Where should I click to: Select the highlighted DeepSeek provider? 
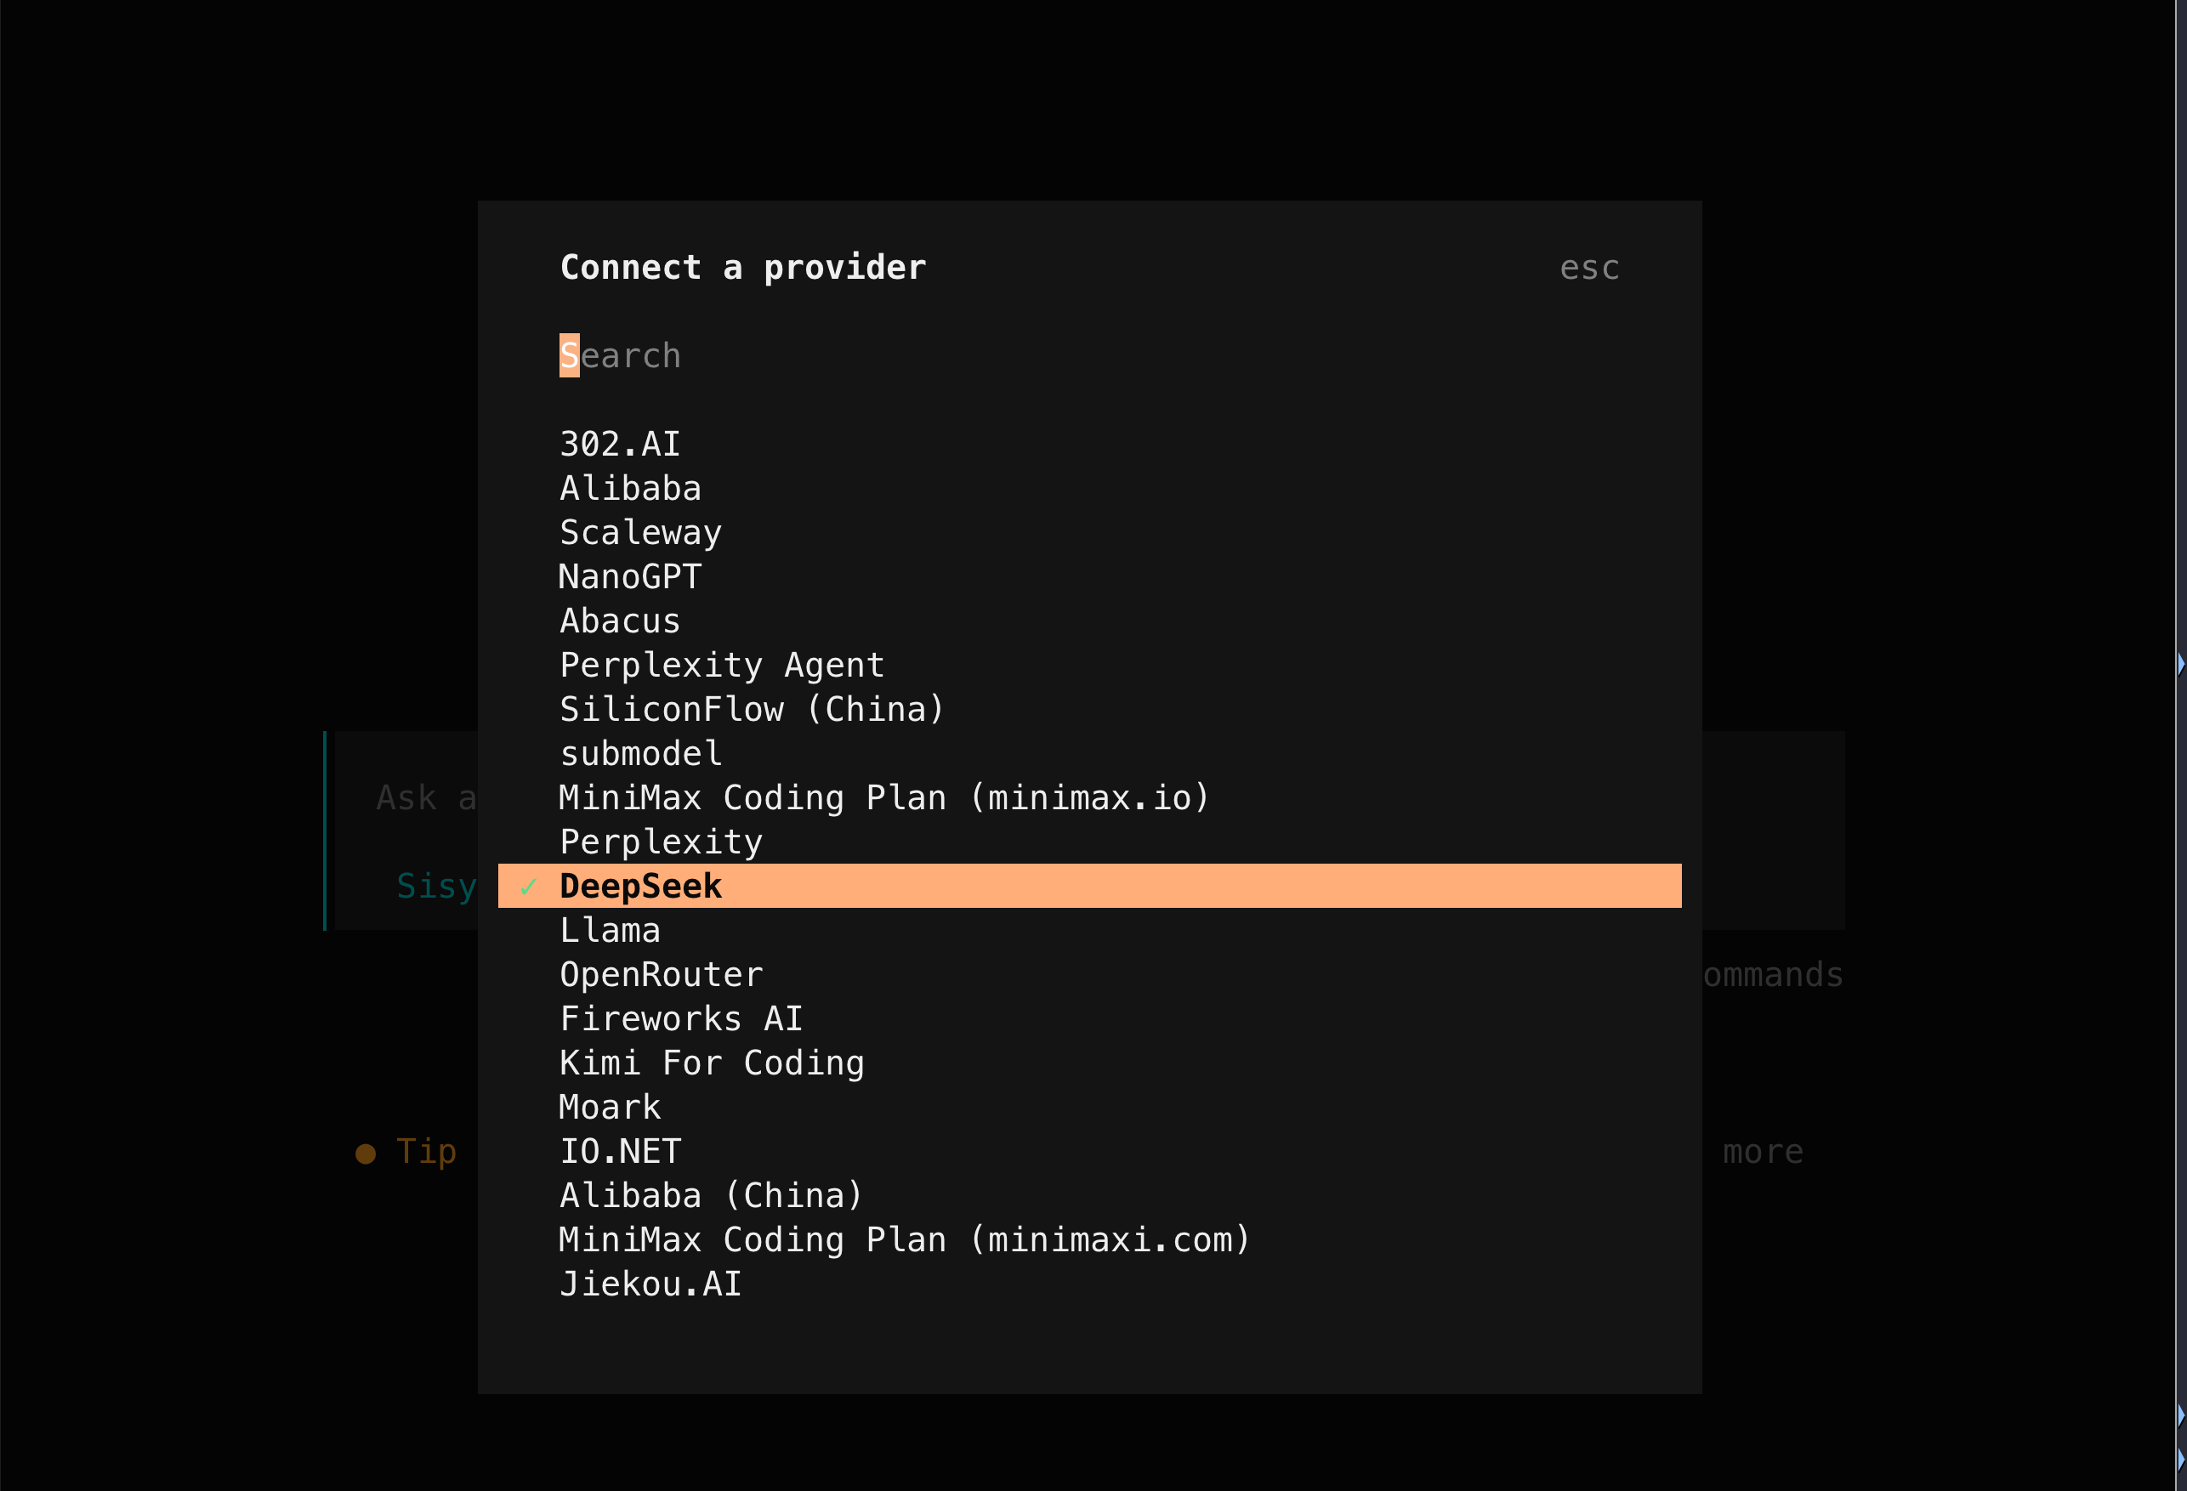640,886
